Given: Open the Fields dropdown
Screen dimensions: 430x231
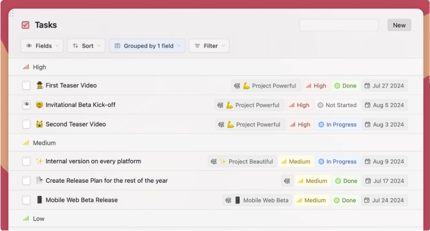Looking at the screenshot, I should point(42,46).
